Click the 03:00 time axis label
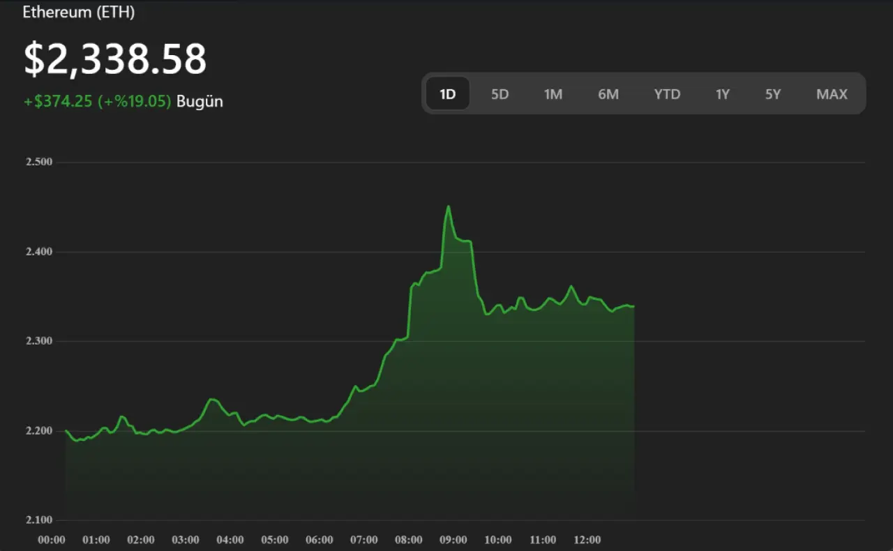 [186, 540]
